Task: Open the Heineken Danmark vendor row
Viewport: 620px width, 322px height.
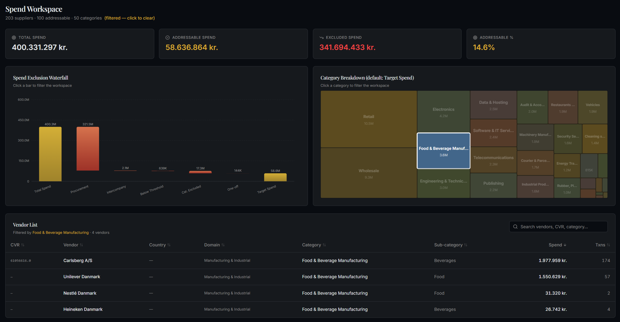Action: pyautogui.click(x=310, y=309)
